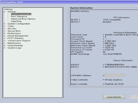Select the System Logs label
The height and width of the screenshot is (103, 138).
tap(14, 48)
